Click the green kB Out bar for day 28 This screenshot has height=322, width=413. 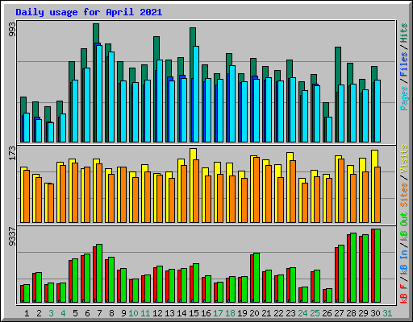[353, 268]
